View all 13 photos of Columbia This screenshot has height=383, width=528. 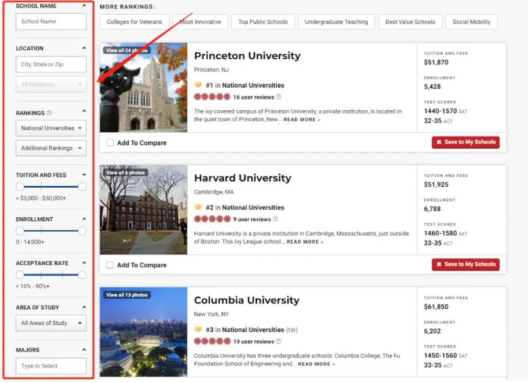(127, 295)
